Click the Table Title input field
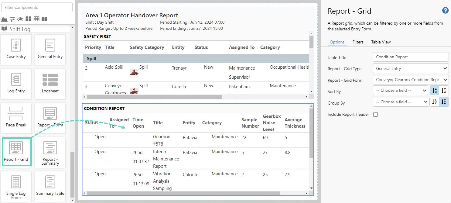The width and height of the screenshot is (451, 203). point(411,57)
